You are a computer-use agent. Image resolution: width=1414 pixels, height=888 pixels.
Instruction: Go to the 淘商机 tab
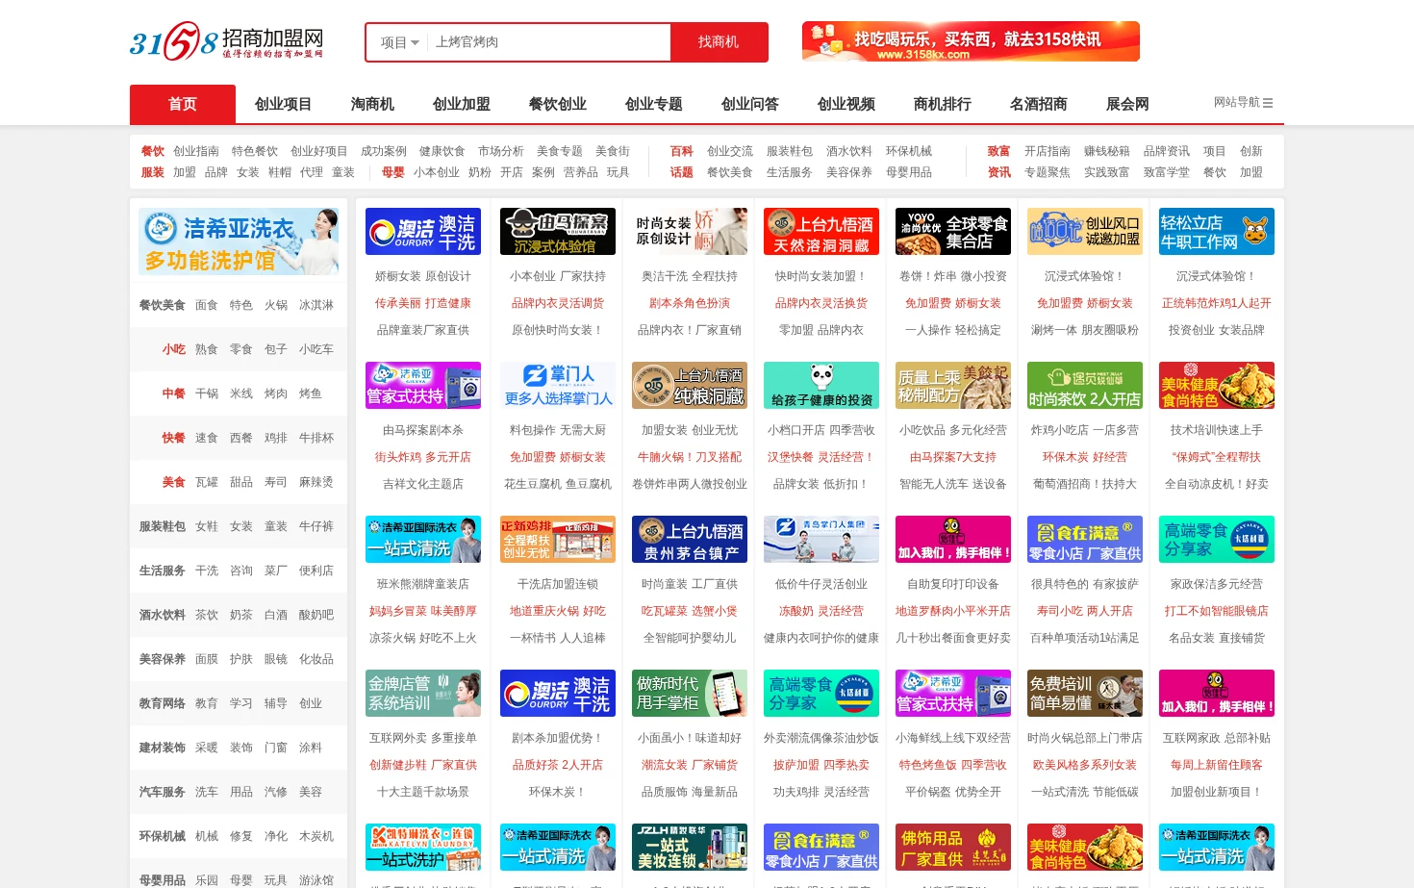[x=372, y=104]
